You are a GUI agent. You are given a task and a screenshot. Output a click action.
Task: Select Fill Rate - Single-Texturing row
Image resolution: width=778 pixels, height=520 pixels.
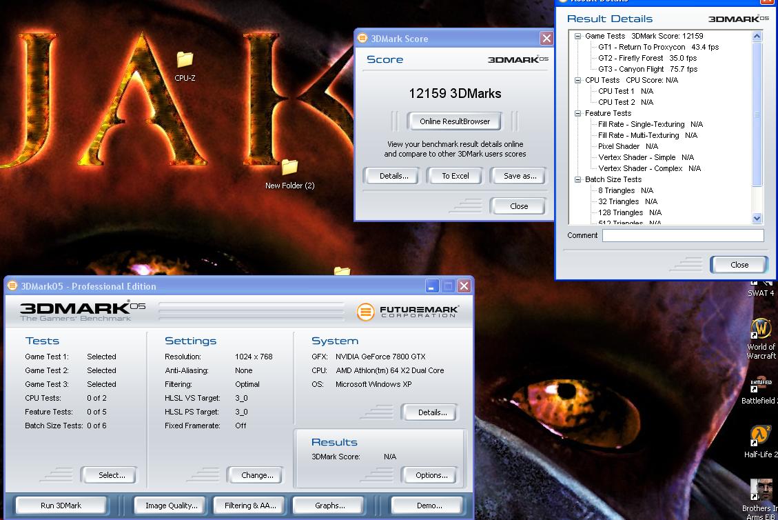tap(651, 124)
